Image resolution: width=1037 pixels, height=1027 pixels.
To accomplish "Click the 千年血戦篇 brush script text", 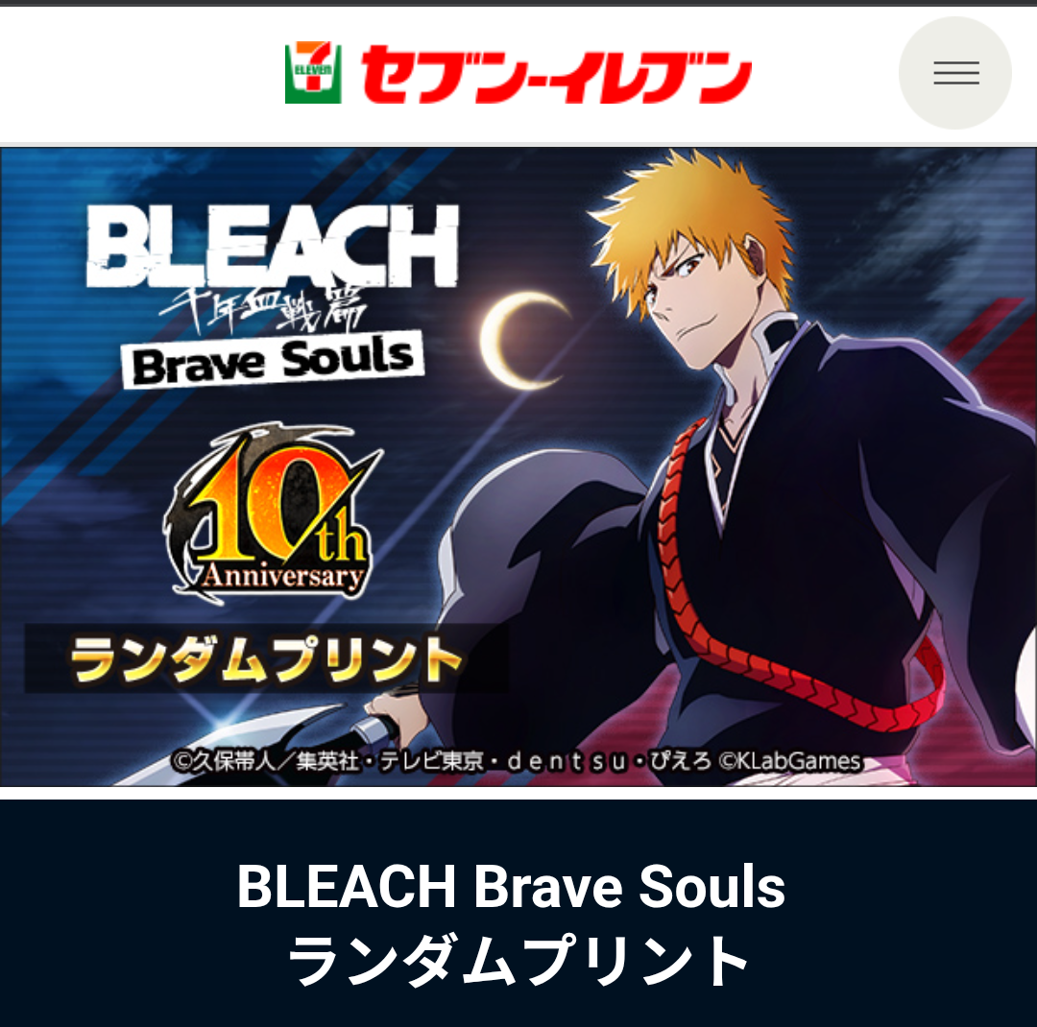I will (263, 309).
